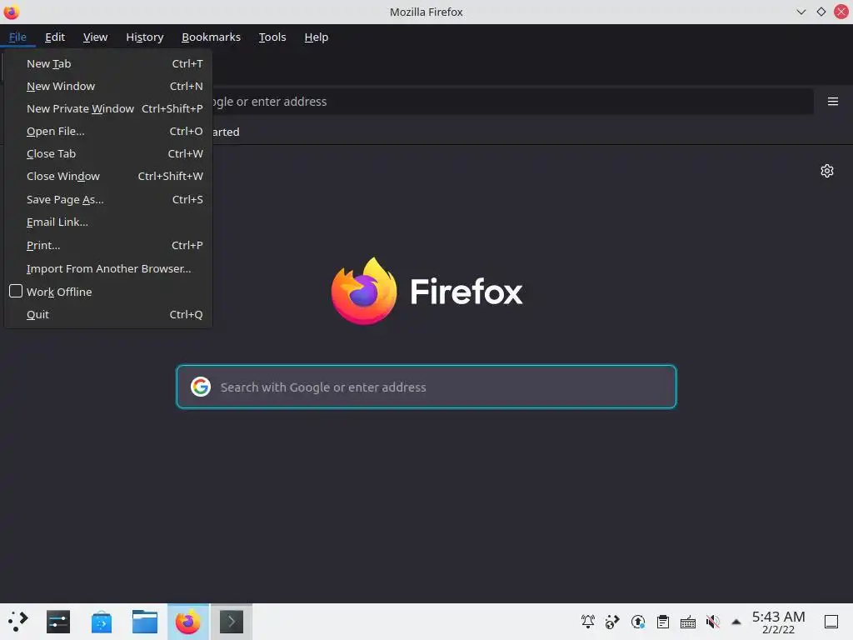Screen dimensions: 853x640
Task: Choose Quit from the File menu
Action: tap(108, 314)
